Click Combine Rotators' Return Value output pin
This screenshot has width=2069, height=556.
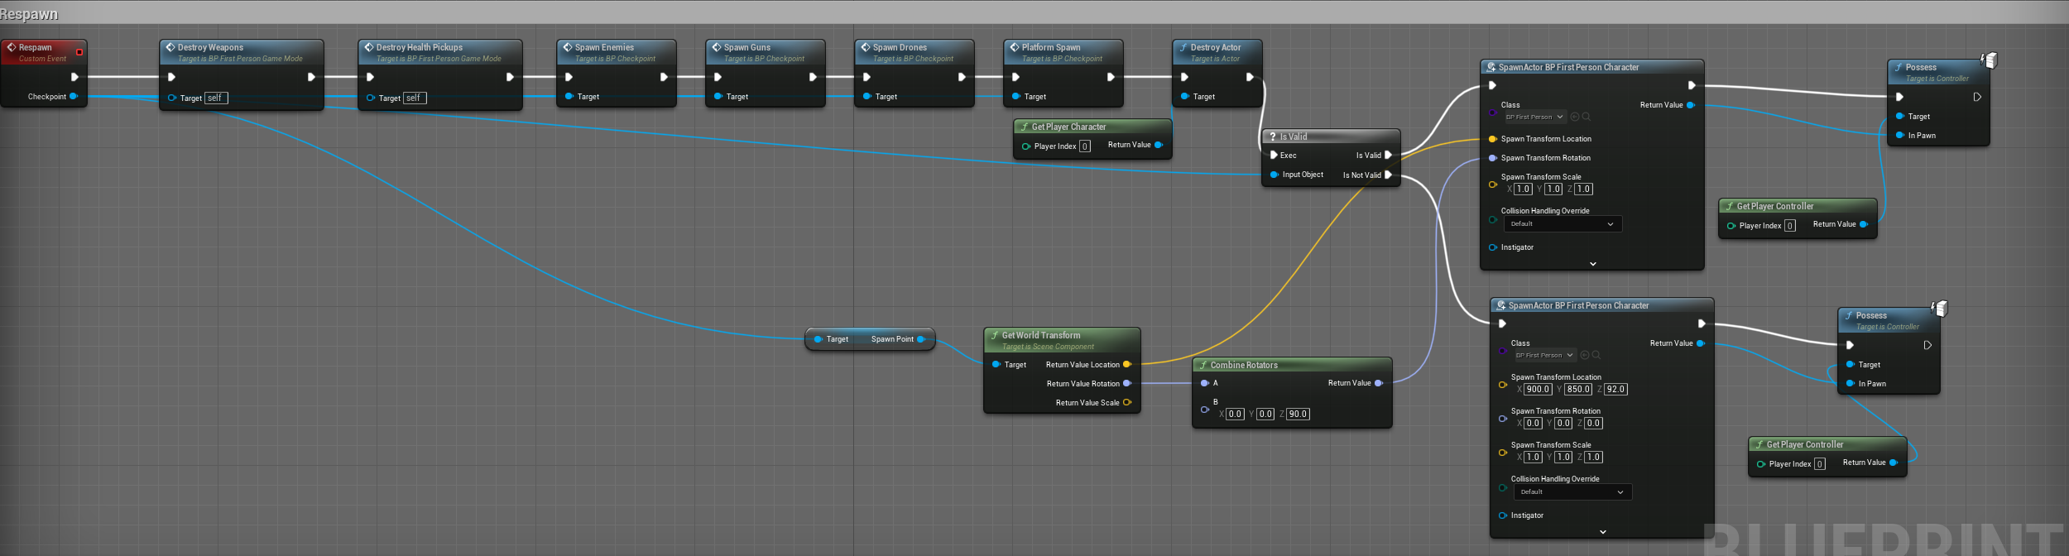(1378, 383)
